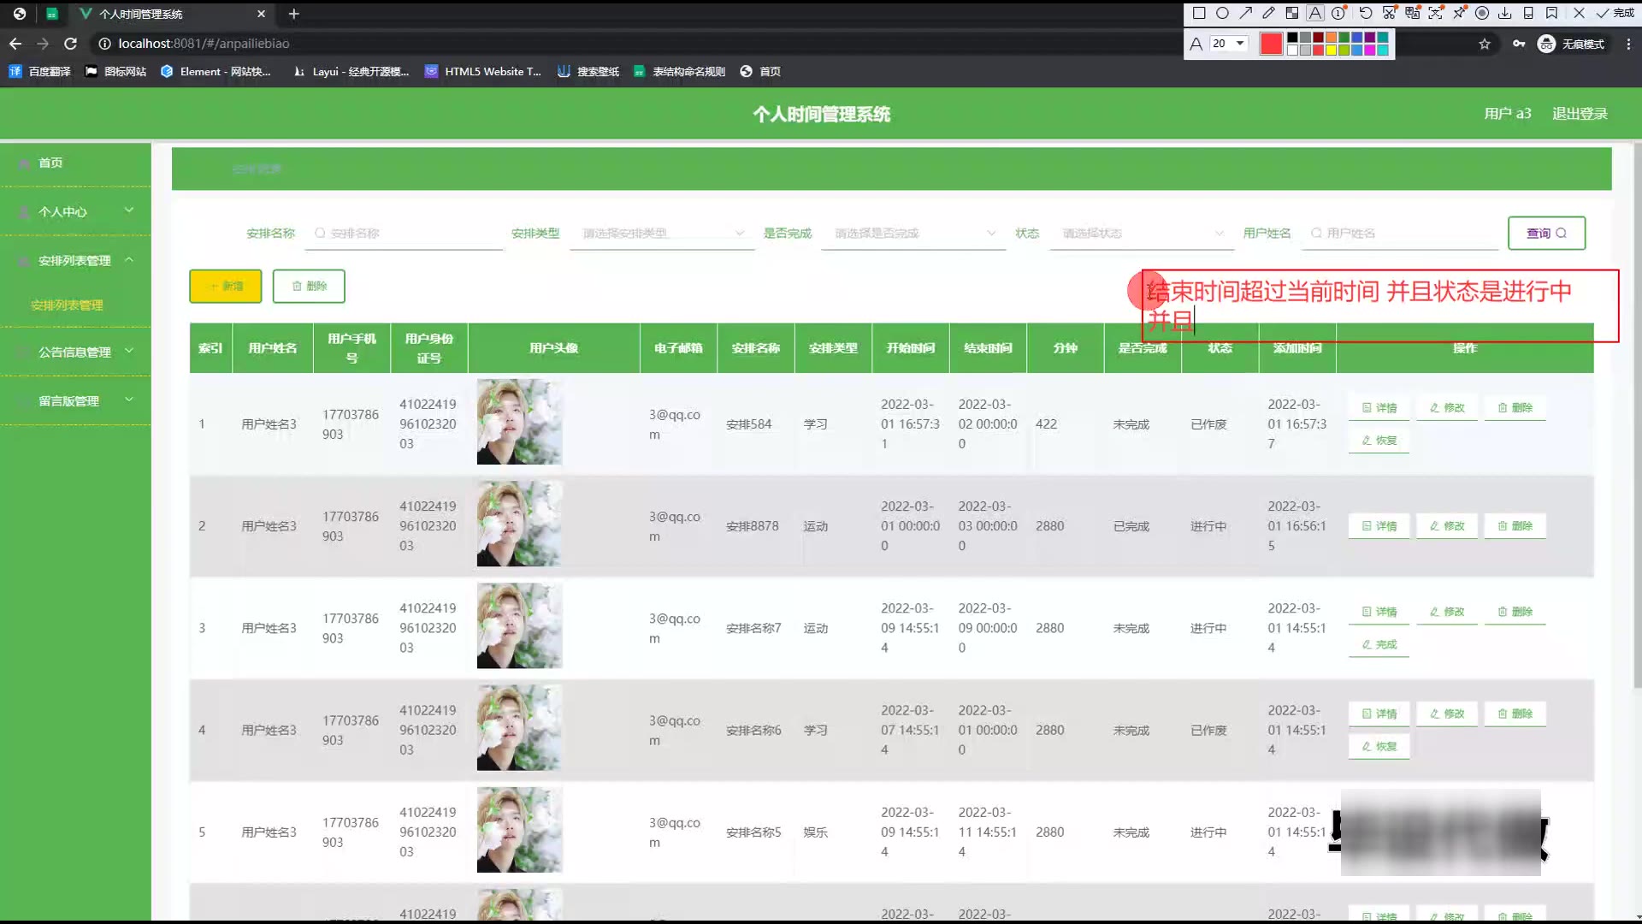Reload the current page
Image resolution: width=1642 pixels, height=924 pixels.
coord(71,43)
